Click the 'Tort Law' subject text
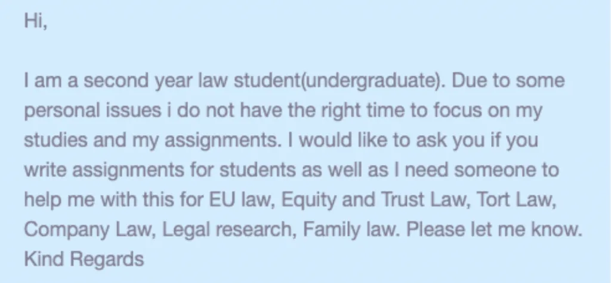This screenshot has width=611, height=283. (514, 200)
